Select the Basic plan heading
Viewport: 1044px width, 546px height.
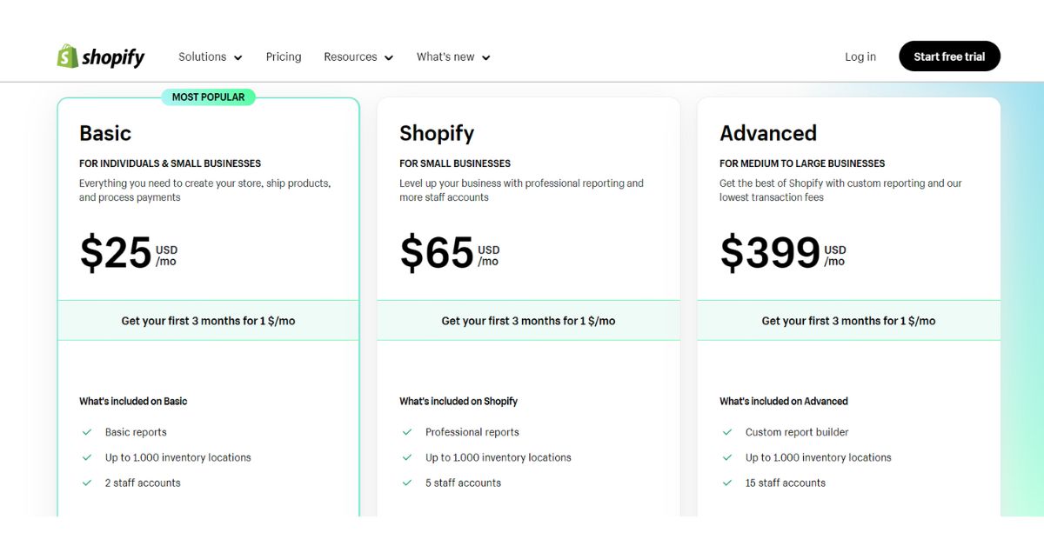(104, 133)
